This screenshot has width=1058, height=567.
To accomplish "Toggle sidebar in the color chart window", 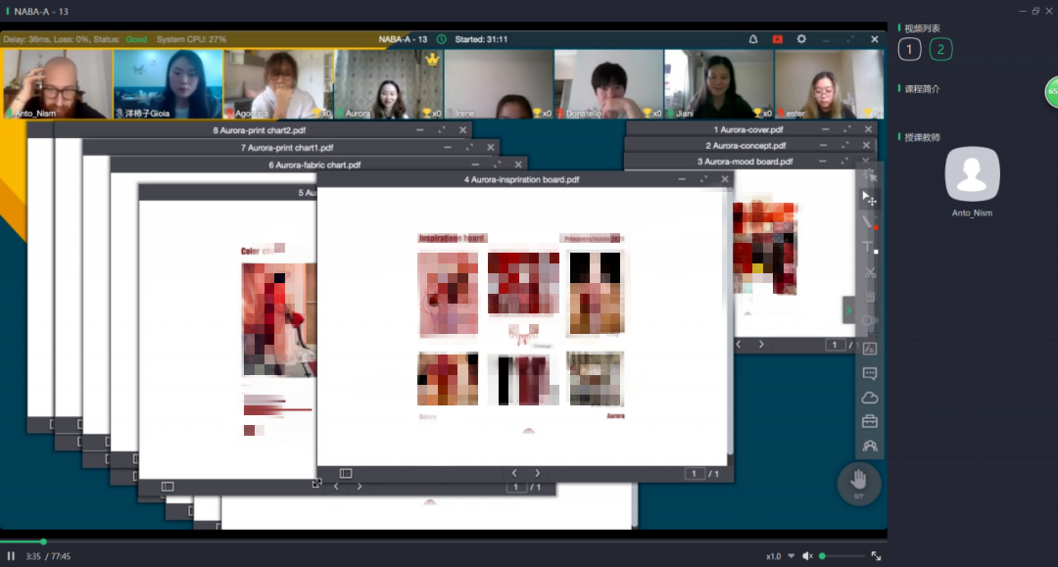I will point(168,486).
